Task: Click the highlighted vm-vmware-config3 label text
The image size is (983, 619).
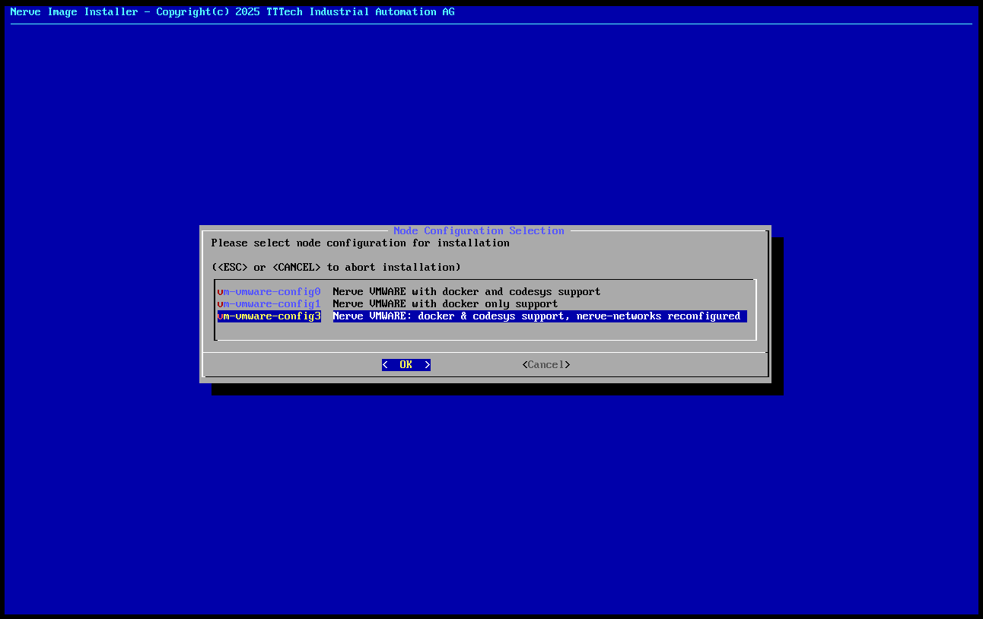Action: click(269, 316)
